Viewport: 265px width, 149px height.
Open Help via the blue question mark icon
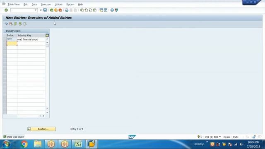112,10
